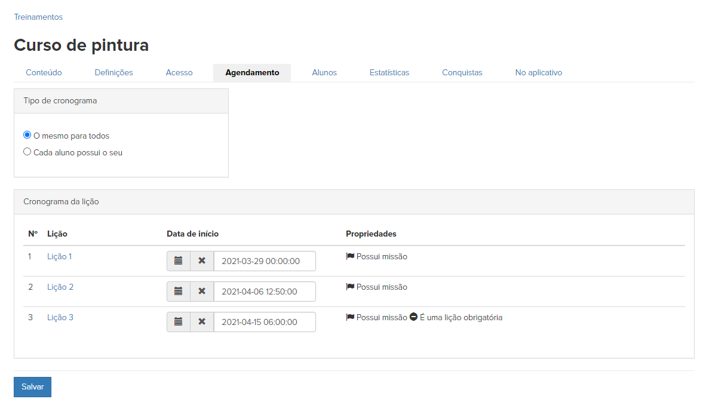Clear the start date of Lição 2
Screen dimensions: 709x405
click(x=202, y=292)
